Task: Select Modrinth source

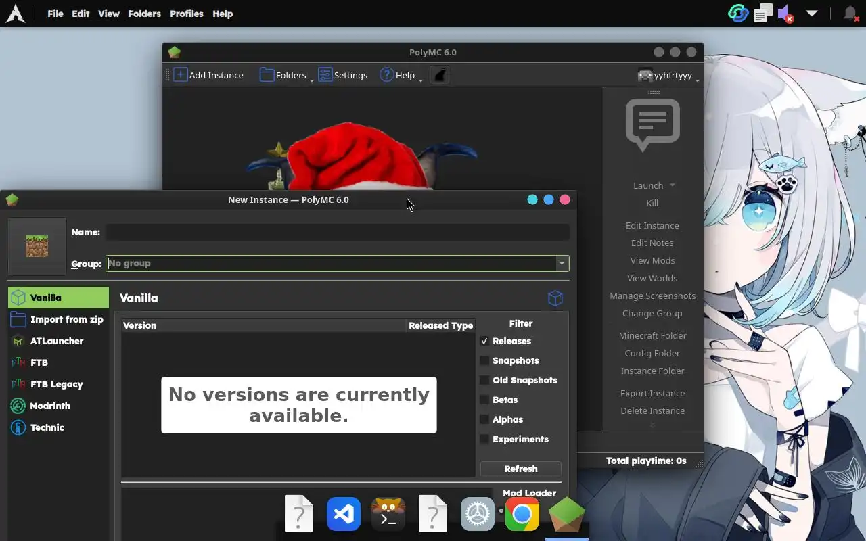Action: 58,406
